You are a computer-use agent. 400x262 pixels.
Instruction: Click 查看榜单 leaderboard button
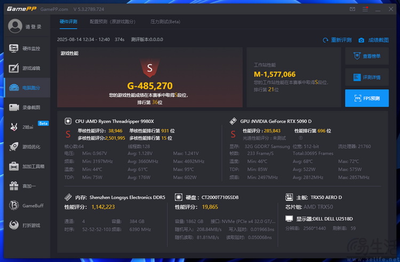click(x=367, y=56)
